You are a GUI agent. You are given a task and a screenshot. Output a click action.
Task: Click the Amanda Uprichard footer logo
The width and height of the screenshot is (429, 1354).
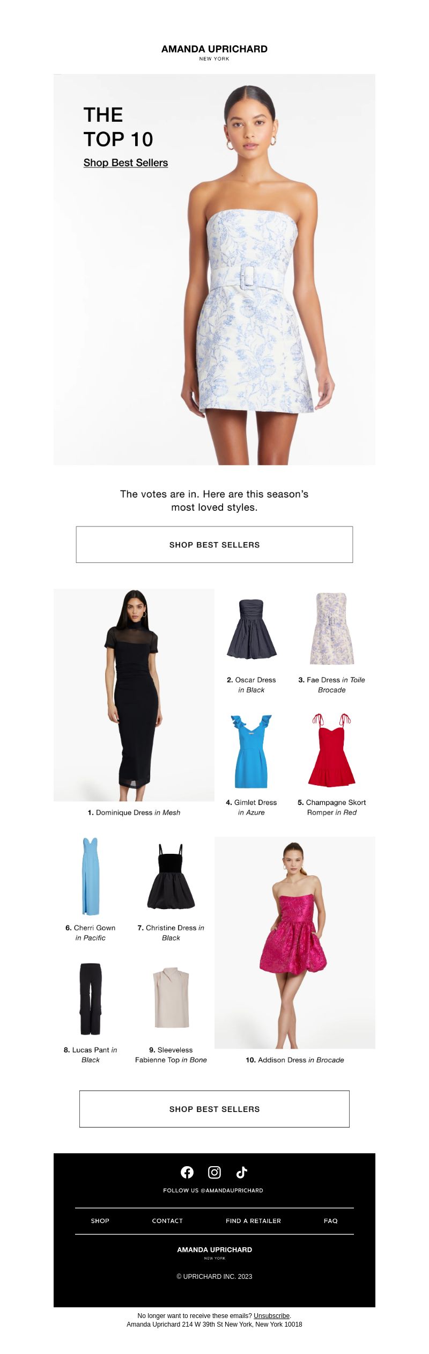[214, 1253]
